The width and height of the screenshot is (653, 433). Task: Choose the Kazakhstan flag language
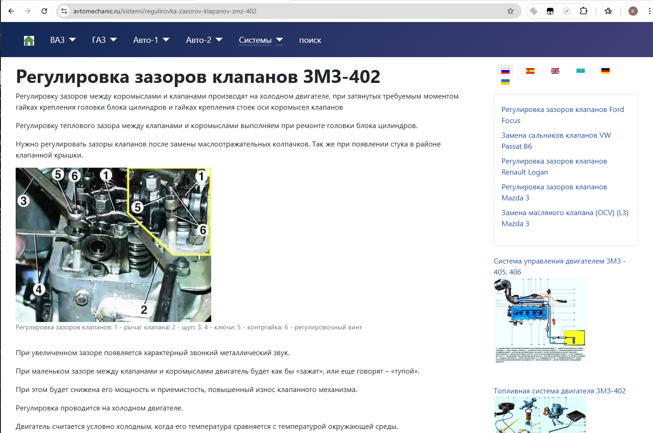click(x=580, y=71)
